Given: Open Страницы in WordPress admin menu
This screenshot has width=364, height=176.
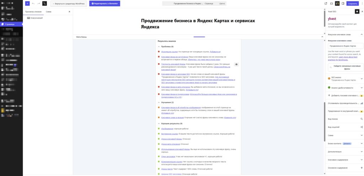Looking at the screenshot, I should point(11,24).
